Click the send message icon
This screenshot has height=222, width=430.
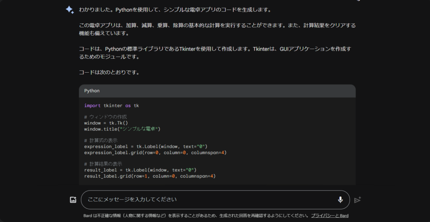point(357,200)
